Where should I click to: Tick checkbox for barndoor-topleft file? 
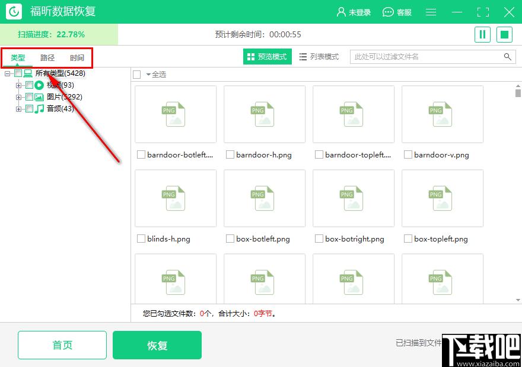[319, 154]
